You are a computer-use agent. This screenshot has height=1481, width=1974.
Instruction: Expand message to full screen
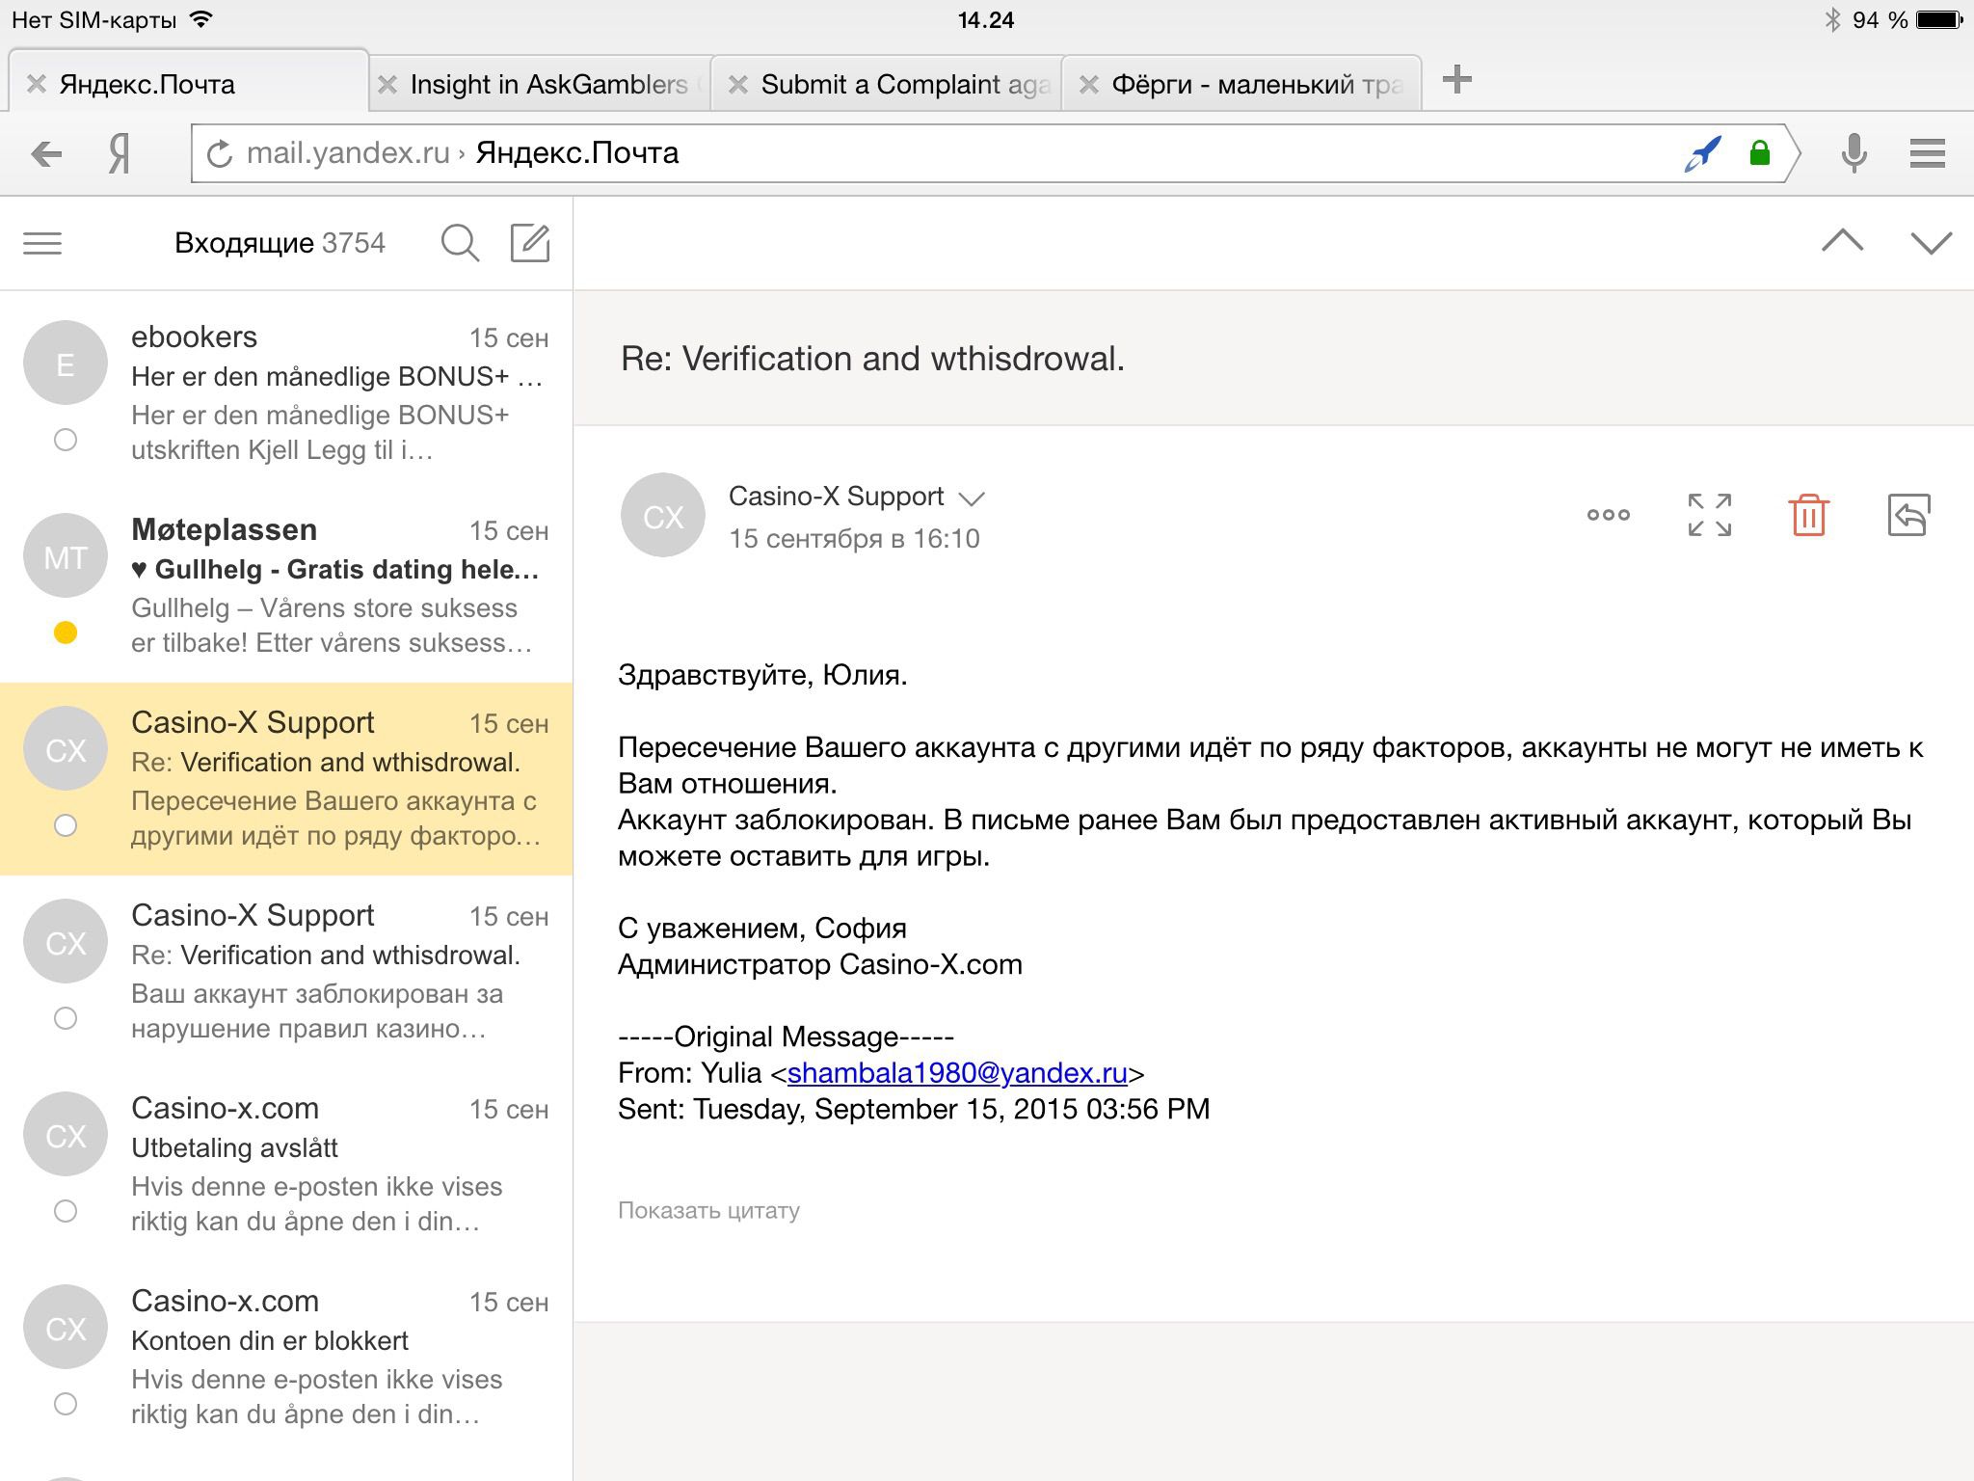(x=1710, y=515)
